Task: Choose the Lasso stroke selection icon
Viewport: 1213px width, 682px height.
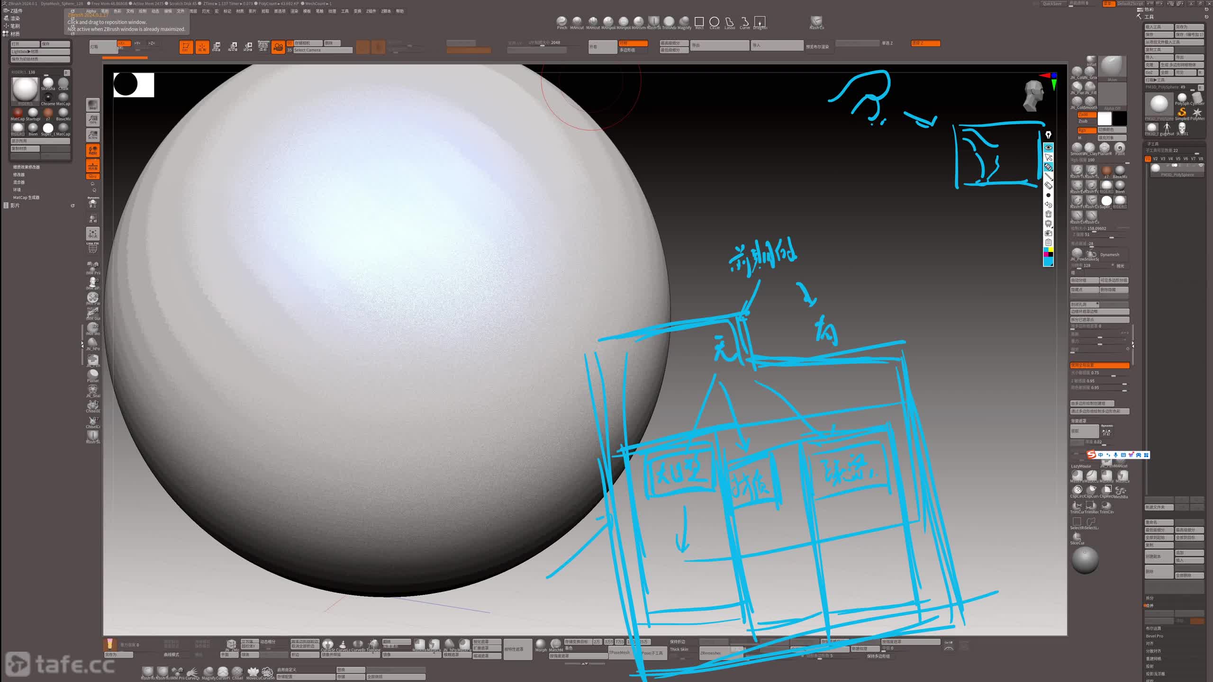Action: pyautogui.click(x=729, y=22)
